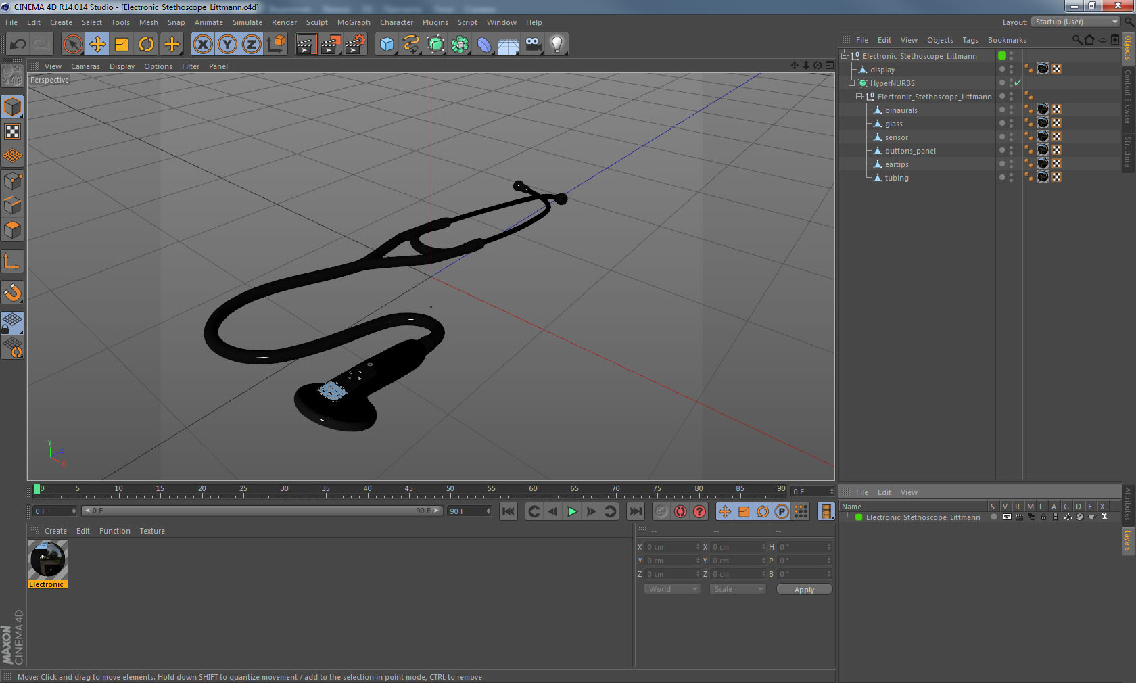Collapse root Electronic_Stethoscope_Littmann tree node
This screenshot has width=1136, height=683.
point(844,55)
